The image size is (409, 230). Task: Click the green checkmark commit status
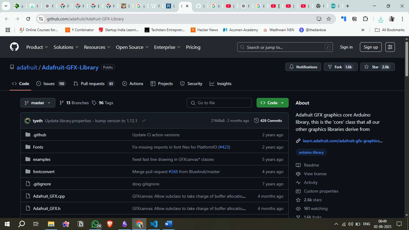point(144,121)
